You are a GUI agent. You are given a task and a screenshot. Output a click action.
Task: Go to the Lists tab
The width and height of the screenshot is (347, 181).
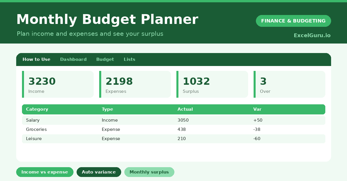click(x=130, y=59)
